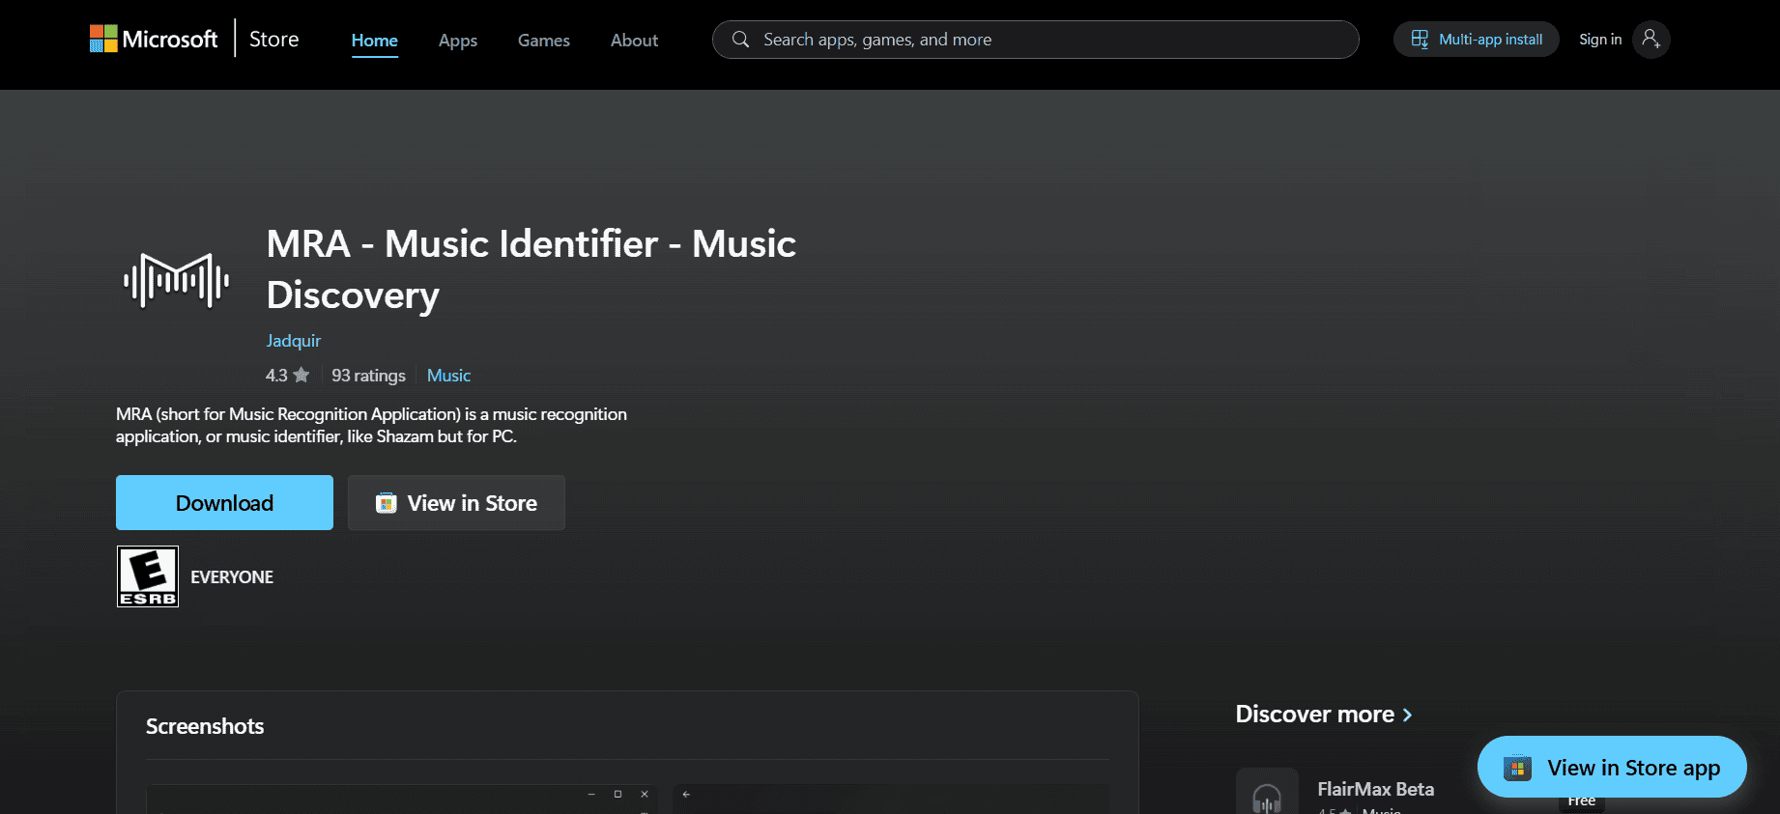
Task: Switch to the Home tab
Action: tap(374, 41)
